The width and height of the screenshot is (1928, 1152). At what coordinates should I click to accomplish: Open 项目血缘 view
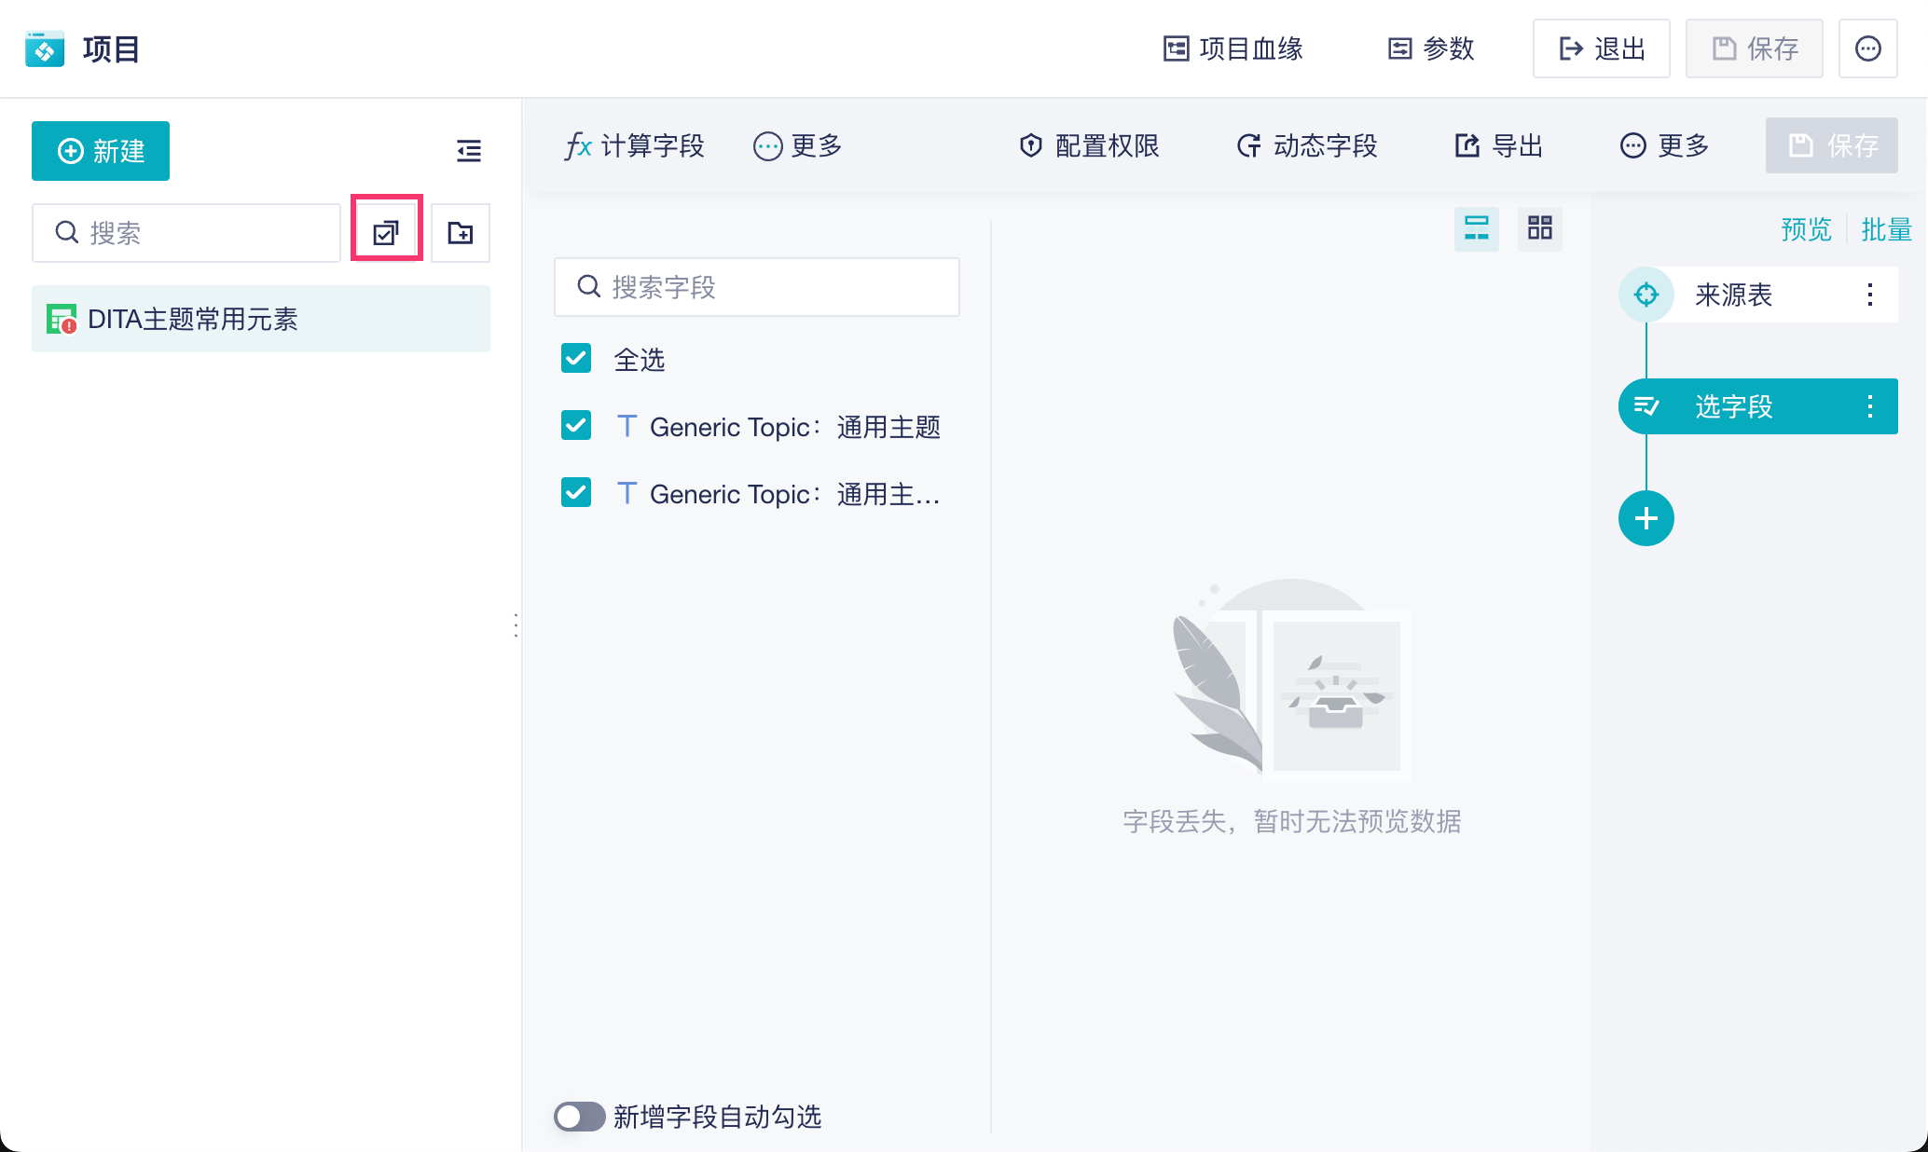point(1233,48)
